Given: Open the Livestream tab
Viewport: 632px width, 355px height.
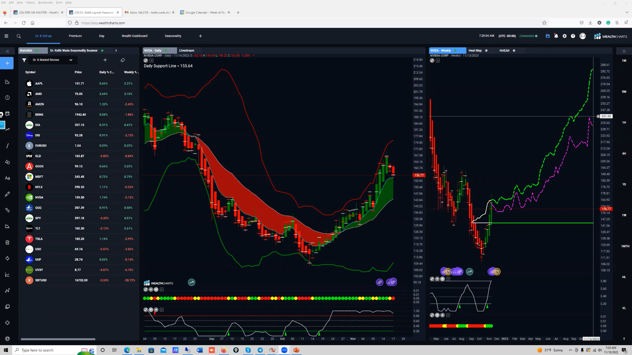Looking at the screenshot, I should coord(187,51).
